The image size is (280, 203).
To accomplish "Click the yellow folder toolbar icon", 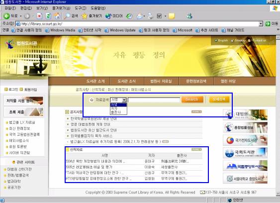I will (172, 16).
